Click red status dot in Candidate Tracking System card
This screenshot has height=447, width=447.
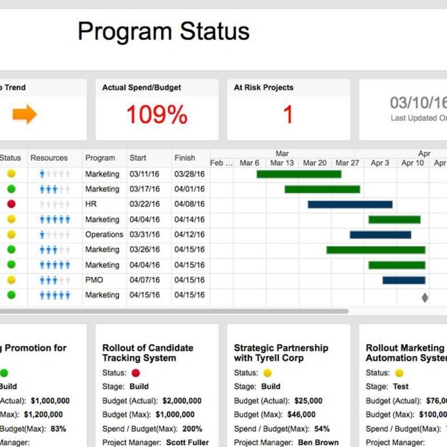coord(136,373)
